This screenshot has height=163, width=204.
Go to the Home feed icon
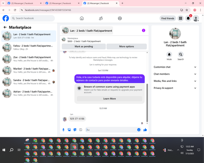point(82,18)
